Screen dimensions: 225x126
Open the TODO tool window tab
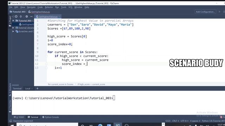point(19,117)
